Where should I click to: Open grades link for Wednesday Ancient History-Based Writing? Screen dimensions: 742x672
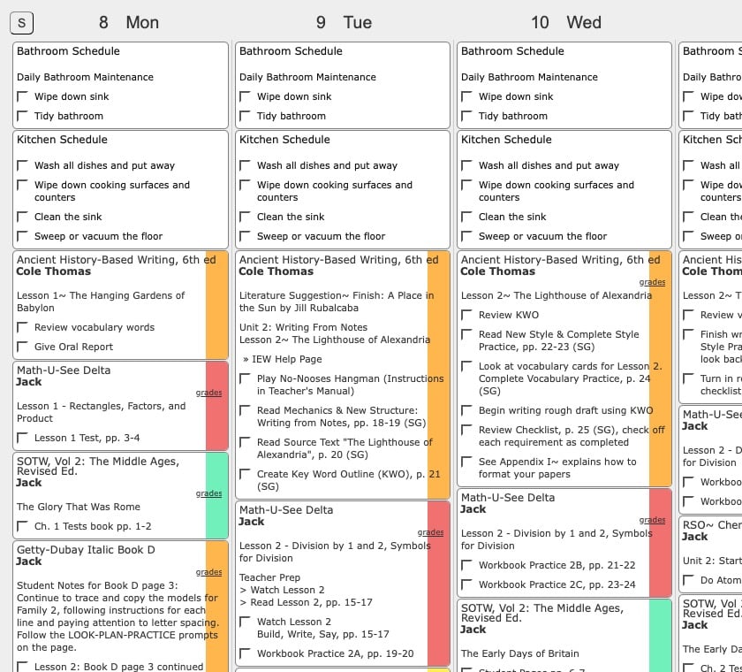point(652,282)
